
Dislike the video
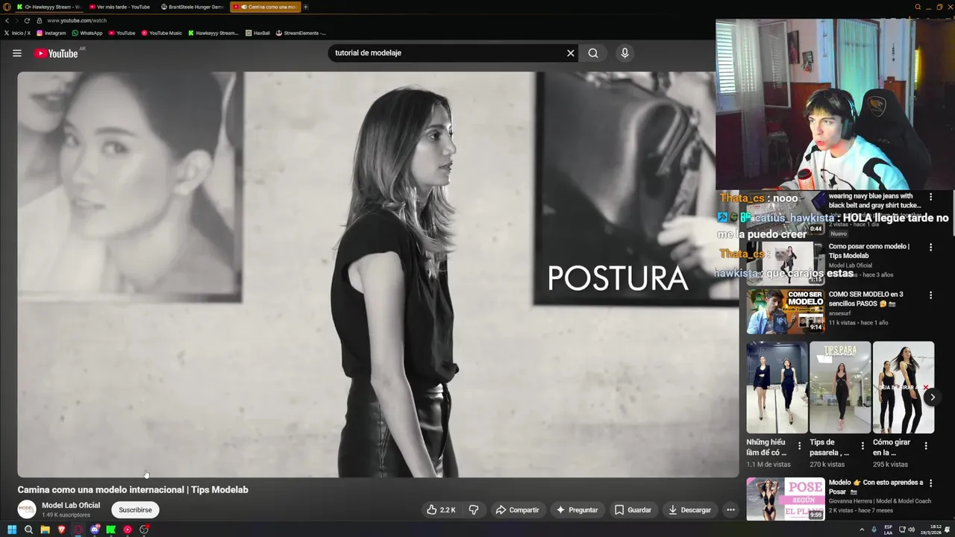[x=474, y=510]
